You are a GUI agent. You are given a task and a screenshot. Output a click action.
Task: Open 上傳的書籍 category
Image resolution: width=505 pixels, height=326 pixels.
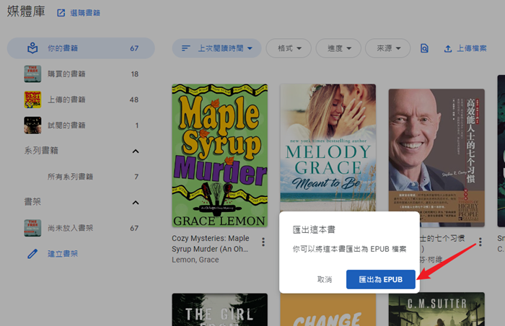[x=81, y=100]
